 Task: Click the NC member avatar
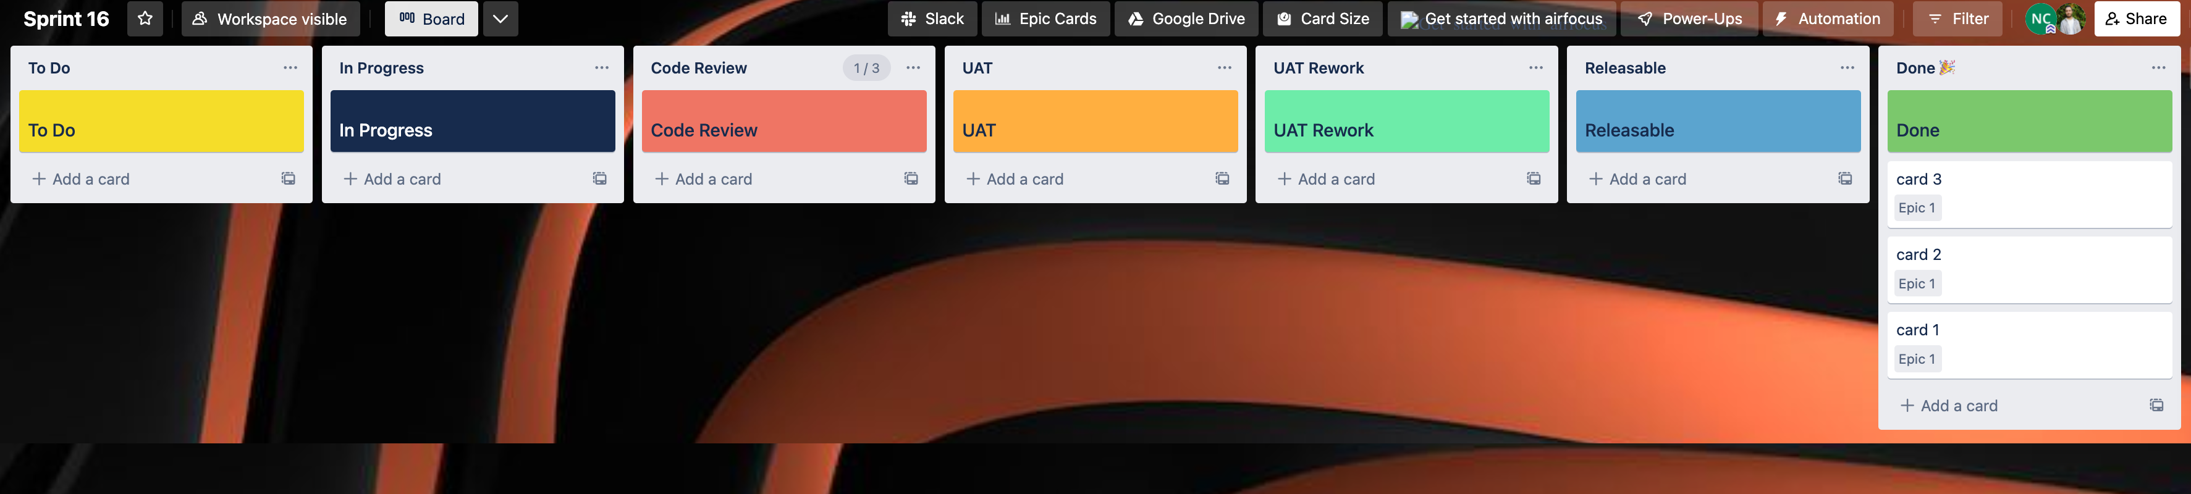[x=2039, y=19]
